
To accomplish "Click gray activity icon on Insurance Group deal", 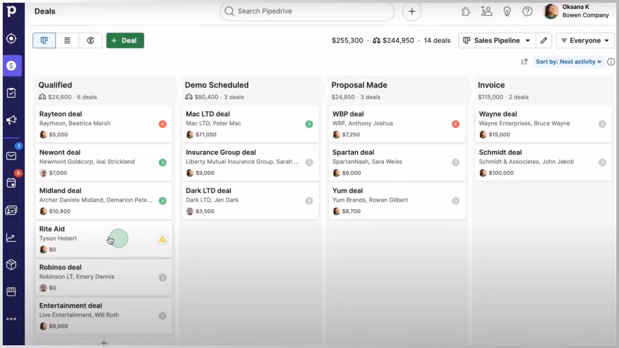I will click(309, 162).
